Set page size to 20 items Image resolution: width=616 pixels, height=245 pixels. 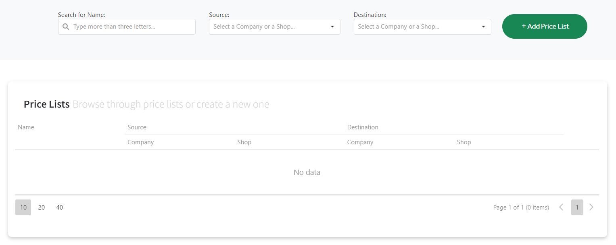(42, 207)
